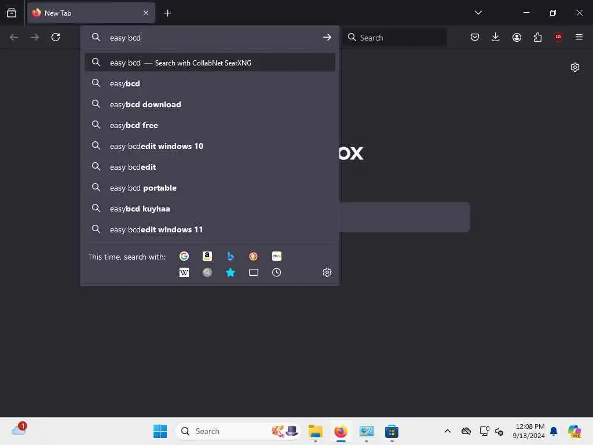
Task: Open Copilot Preview from the taskbar
Action: pos(575,431)
